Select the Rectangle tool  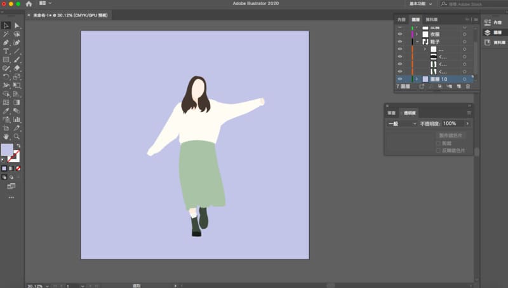(x=6, y=60)
